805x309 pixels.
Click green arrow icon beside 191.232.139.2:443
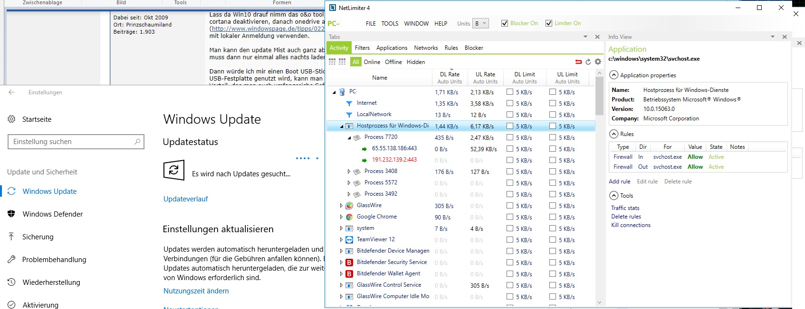pos(364,160)
